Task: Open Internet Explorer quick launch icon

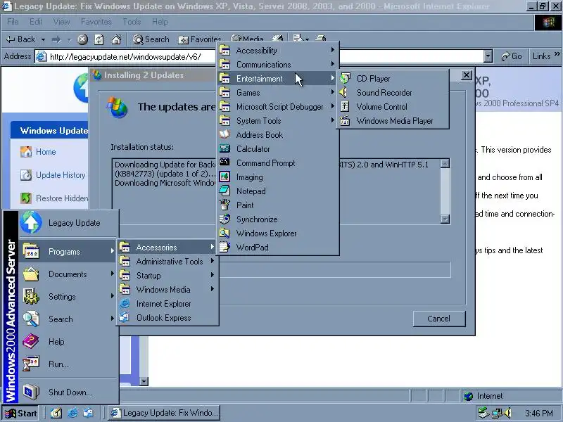Action: pyautogui.click(x=72, y=413)
